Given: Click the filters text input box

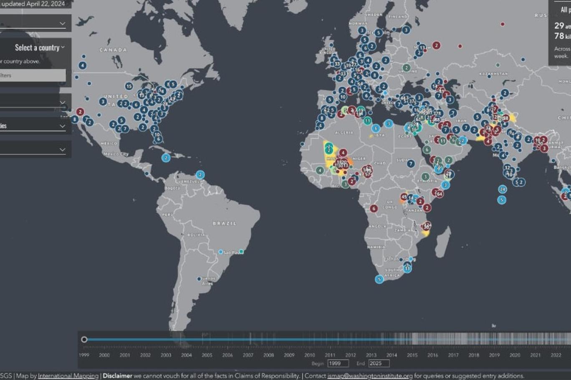Looking at the screenshot, I should [33, 75].
